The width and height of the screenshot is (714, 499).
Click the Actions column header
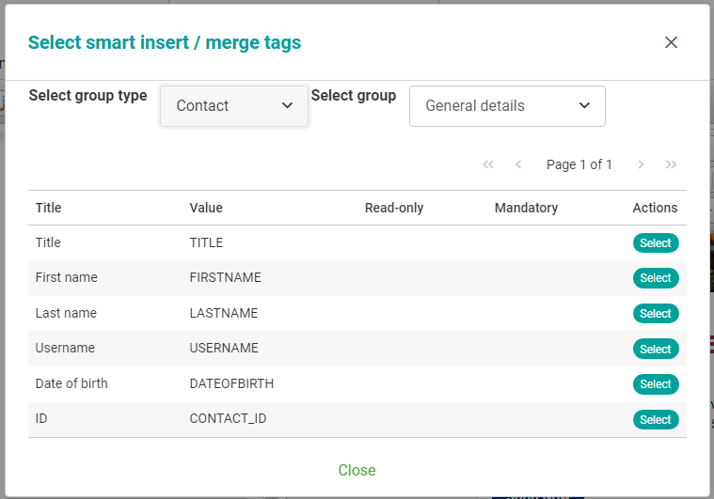pos(655,208)
